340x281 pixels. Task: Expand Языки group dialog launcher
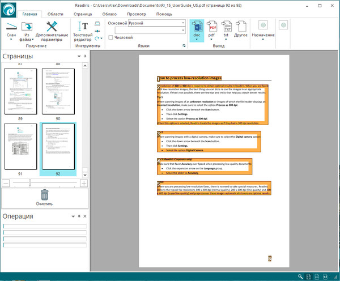pos(183,45)
